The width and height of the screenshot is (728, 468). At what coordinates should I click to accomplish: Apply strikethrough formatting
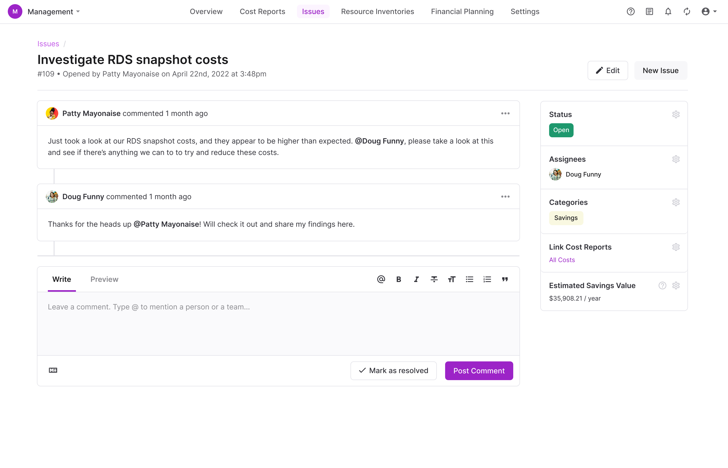click(434, 279)
